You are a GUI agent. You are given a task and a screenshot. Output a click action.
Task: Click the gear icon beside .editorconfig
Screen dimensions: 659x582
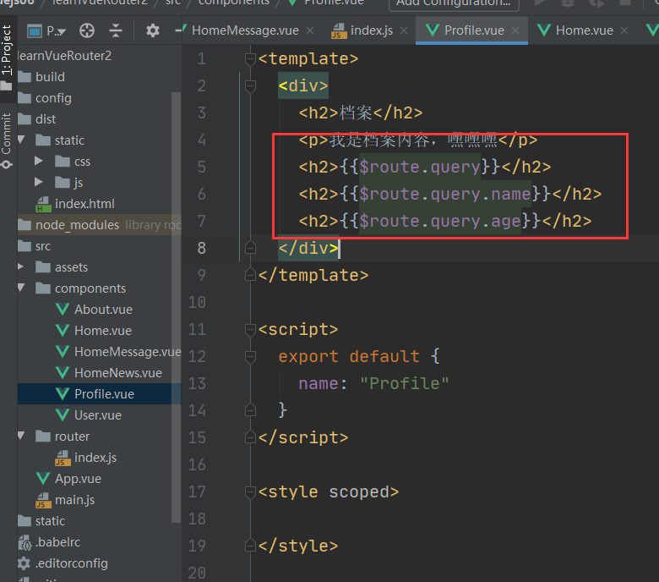24,563
